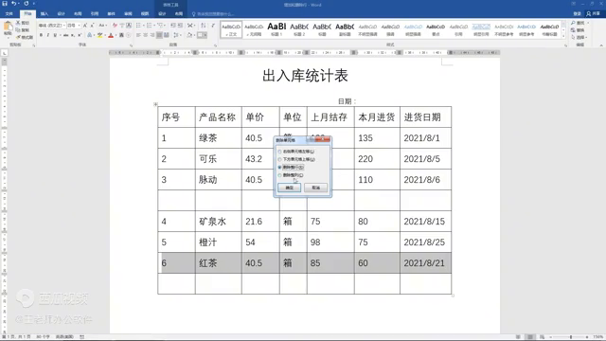Open the font size dropdown
This screenshot has width=606, height=341.
pyautogui.click(x=80, y=26)
